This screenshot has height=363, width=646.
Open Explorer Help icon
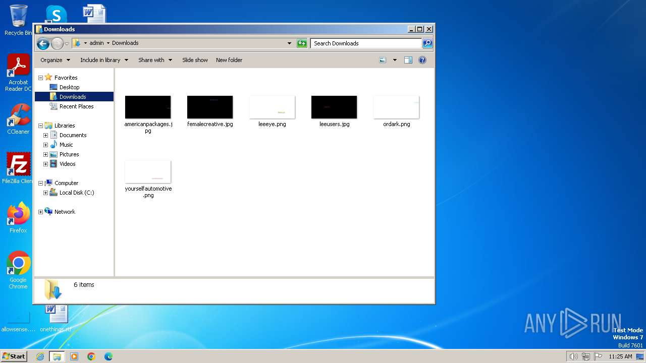[x=422, y=60]
